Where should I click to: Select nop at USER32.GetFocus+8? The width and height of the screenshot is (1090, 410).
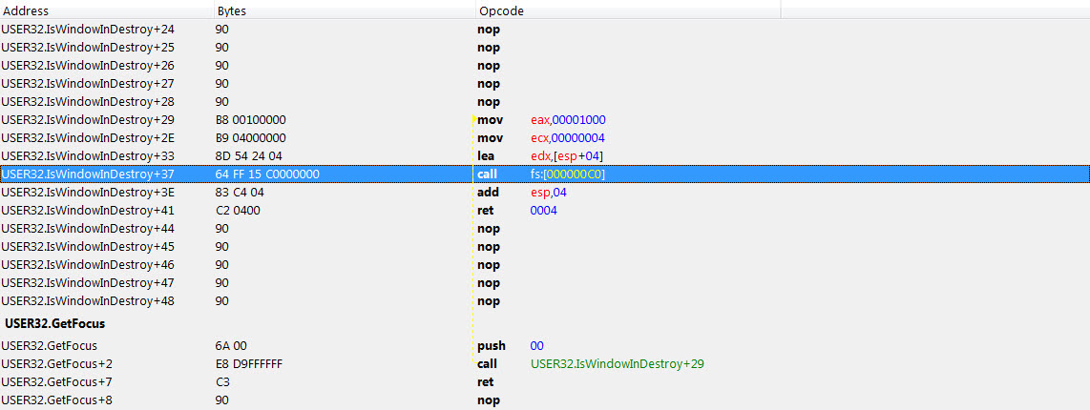point(488,400)
